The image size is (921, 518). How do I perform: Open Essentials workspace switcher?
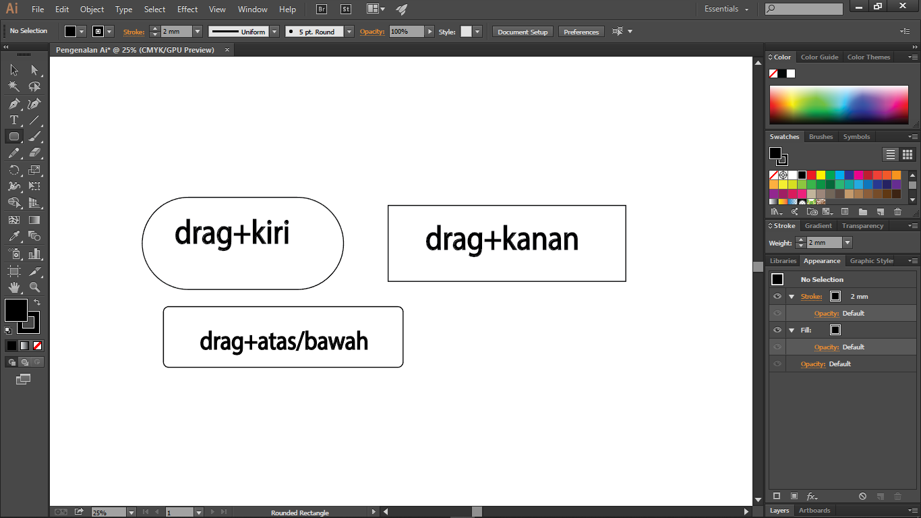click(x=727, y=9)
